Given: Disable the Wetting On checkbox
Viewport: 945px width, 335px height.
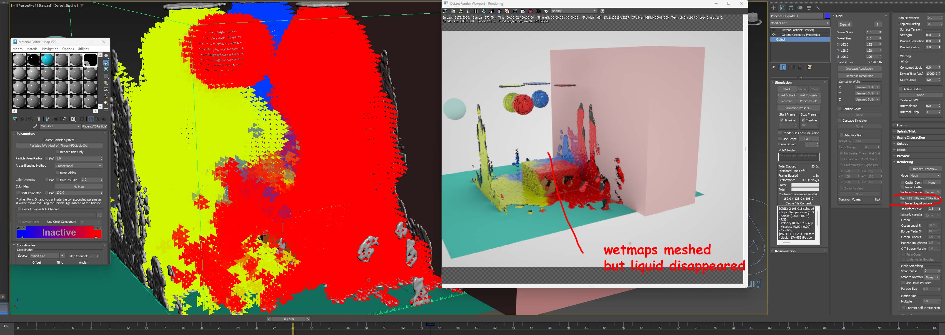Looking at the screenshot, I should [x=902, y=62].
